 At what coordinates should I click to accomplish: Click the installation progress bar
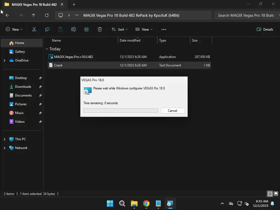point(121,110)
